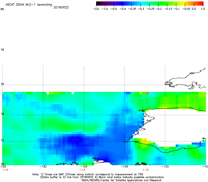Click the 74 latitude axis label
The image size is (208, 182).
click(x=2, y=114)
